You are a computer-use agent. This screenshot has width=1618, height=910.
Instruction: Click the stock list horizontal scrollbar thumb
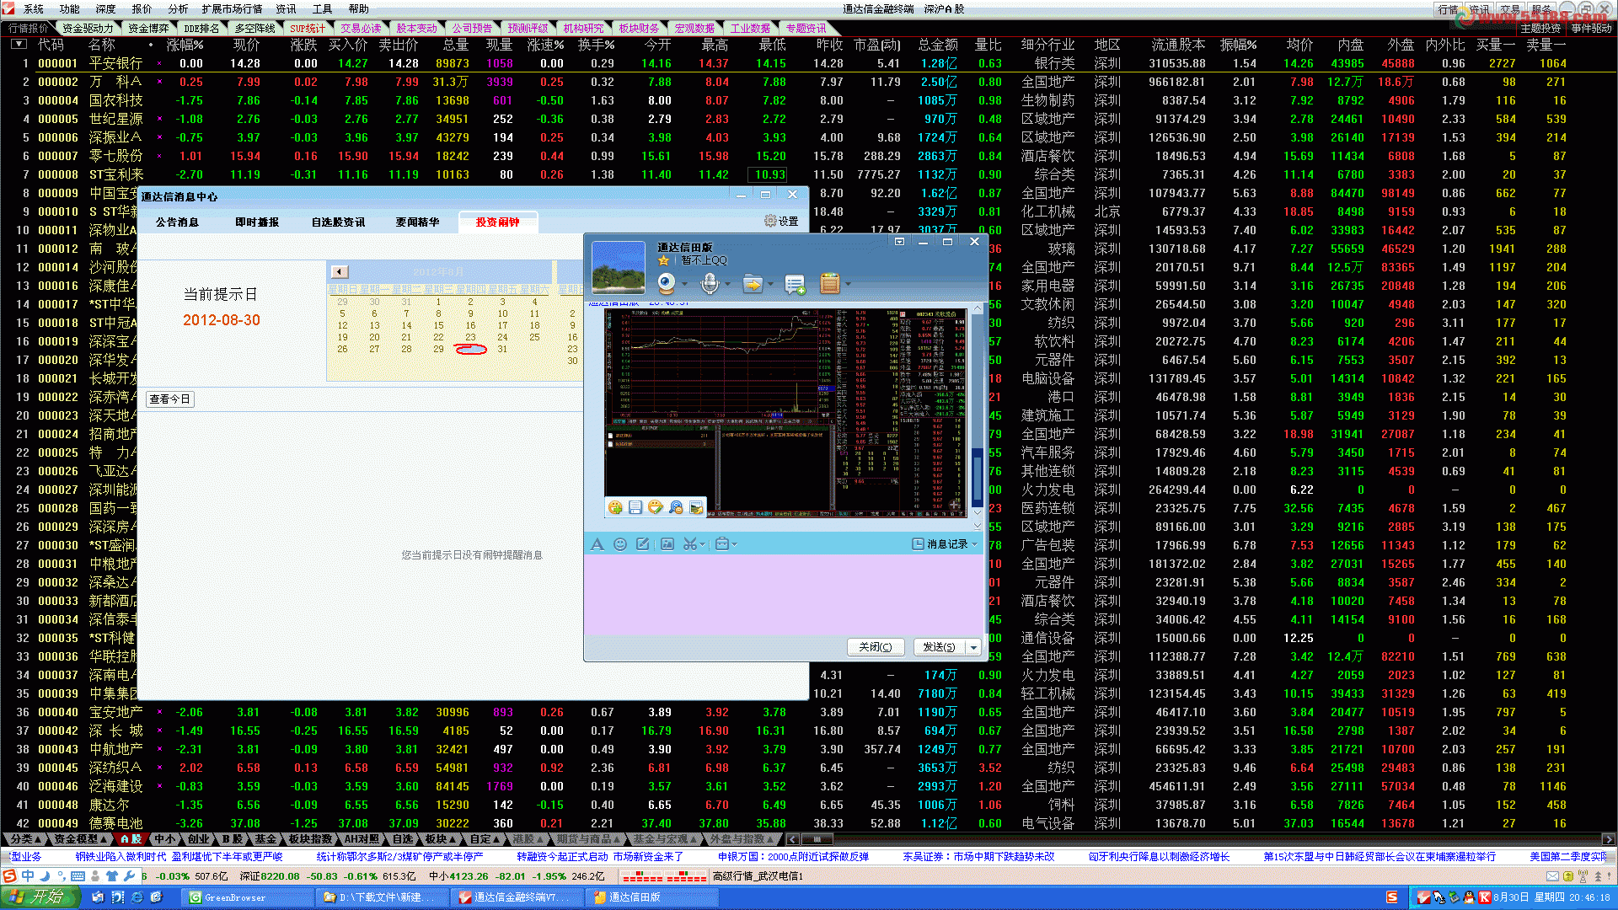(817, 839)
